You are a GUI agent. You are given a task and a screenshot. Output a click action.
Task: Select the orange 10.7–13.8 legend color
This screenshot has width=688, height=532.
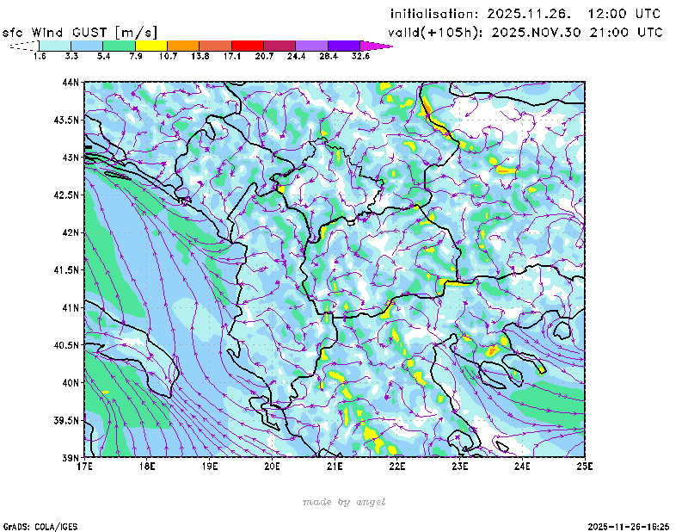183,45
